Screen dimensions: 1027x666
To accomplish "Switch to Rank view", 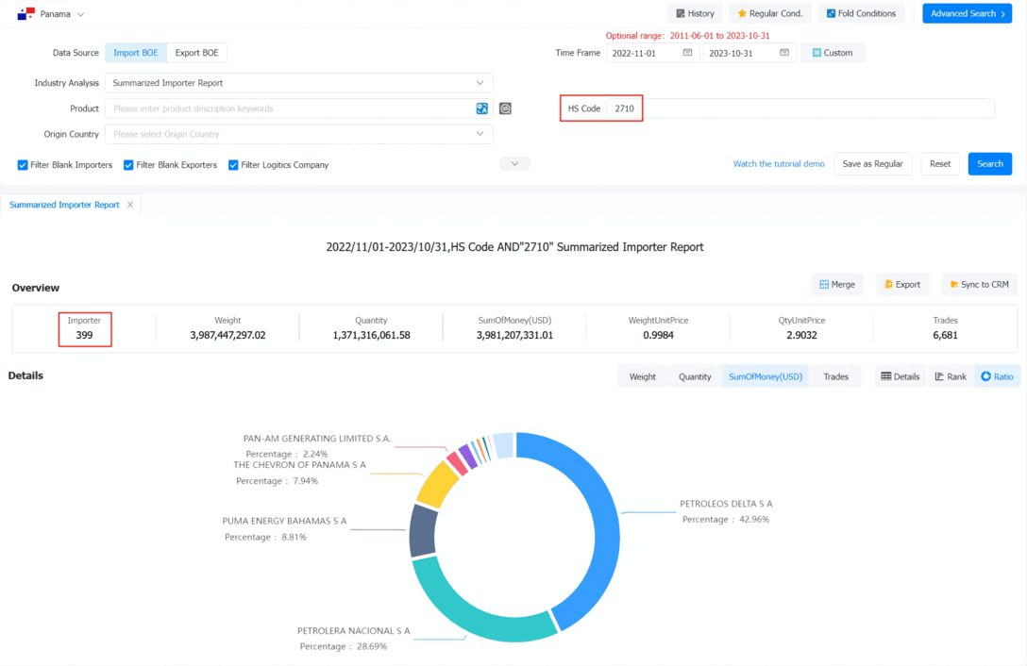I will click(951, 376).
